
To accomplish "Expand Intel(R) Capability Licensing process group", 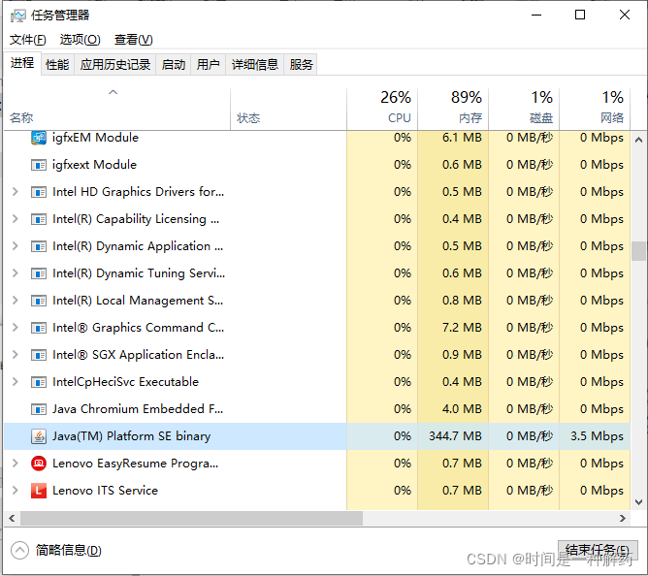I will [x=16, y=219].
